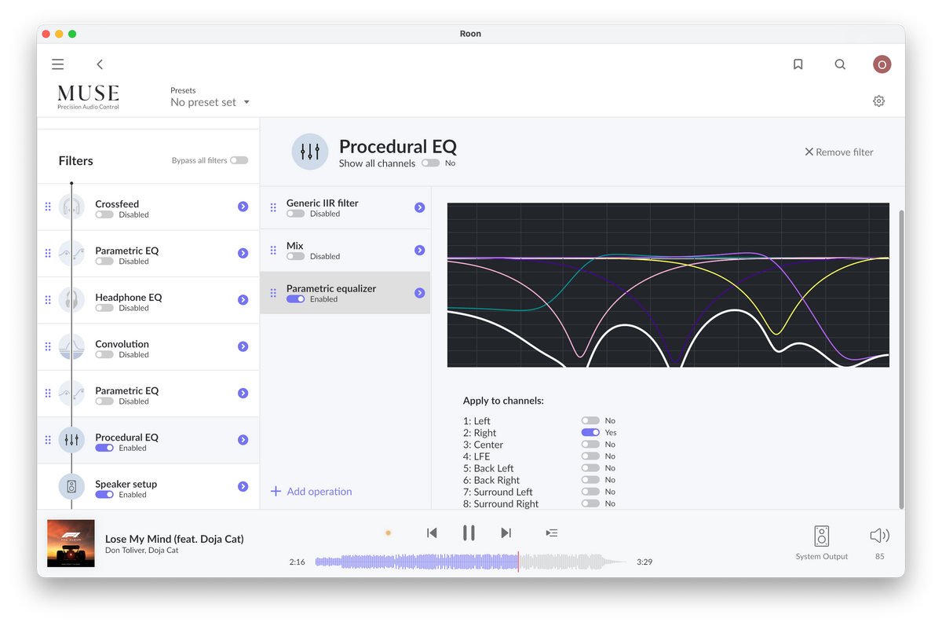Grab the Generic IIR filter drag handle
The image size is (942, 626).
coord(273,207)
